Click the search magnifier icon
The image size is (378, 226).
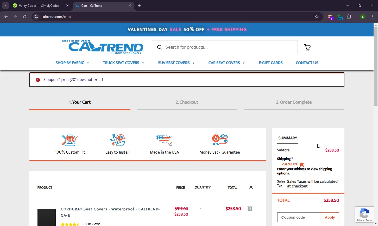point(160,47)
